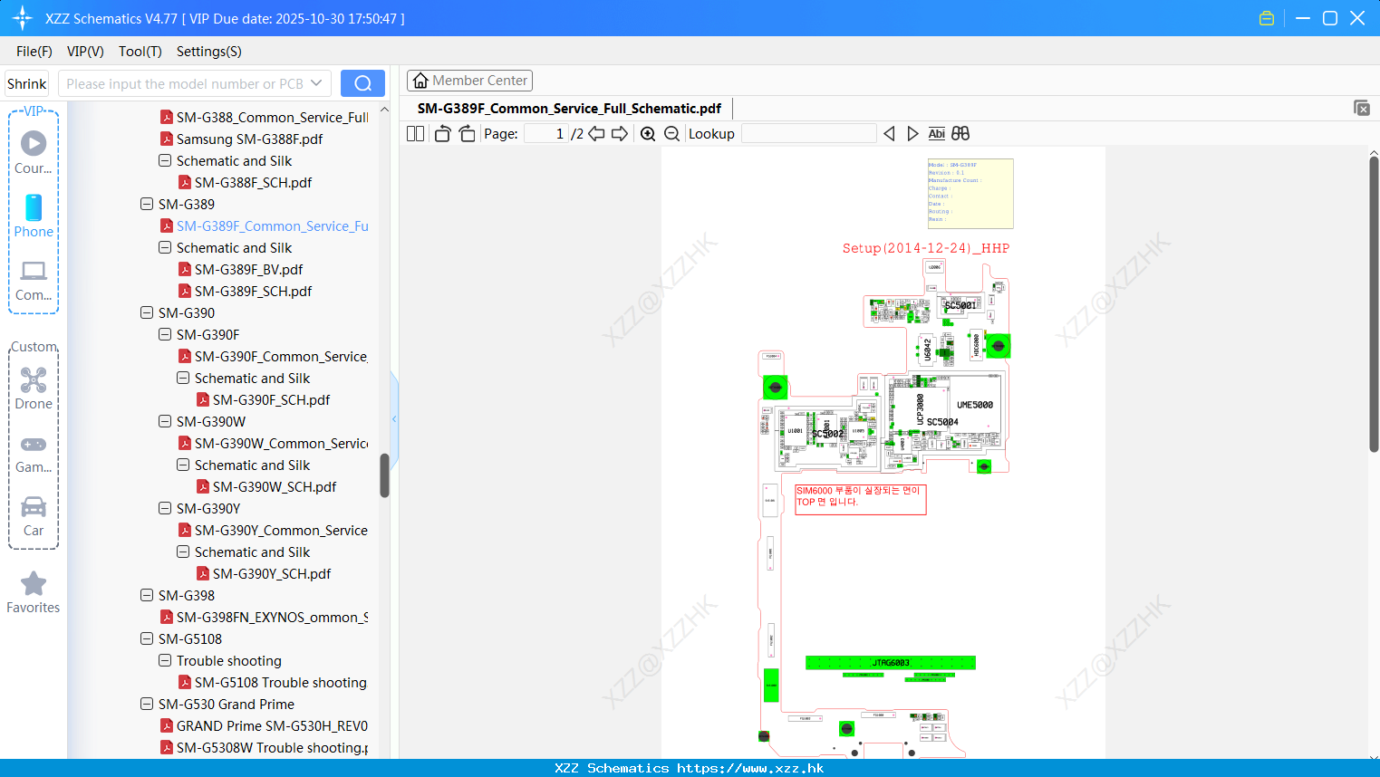The image size is (1380, 777).
Task: Select the SM-G389F_Common_Service_Full_Schematic.pdf tab
Action: 569,109
